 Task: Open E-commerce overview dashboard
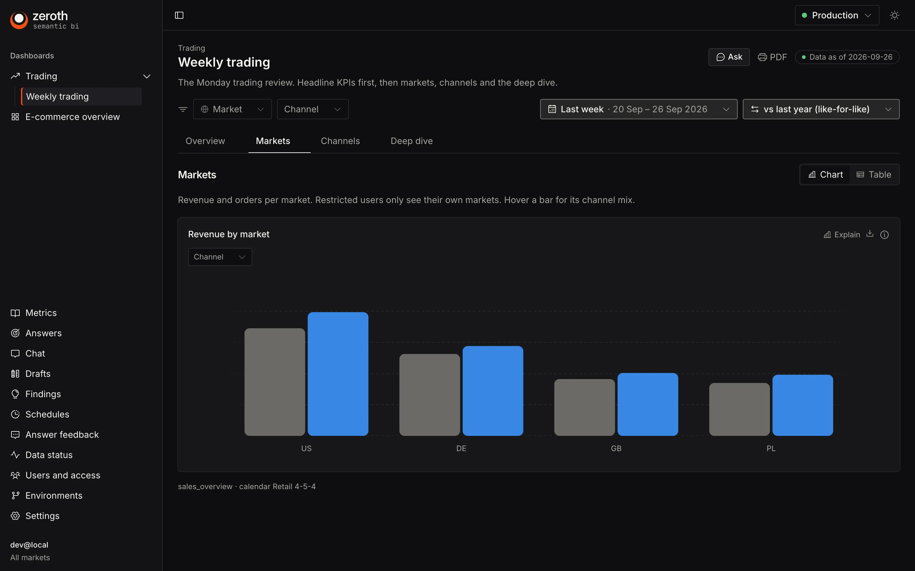point(81,117)
